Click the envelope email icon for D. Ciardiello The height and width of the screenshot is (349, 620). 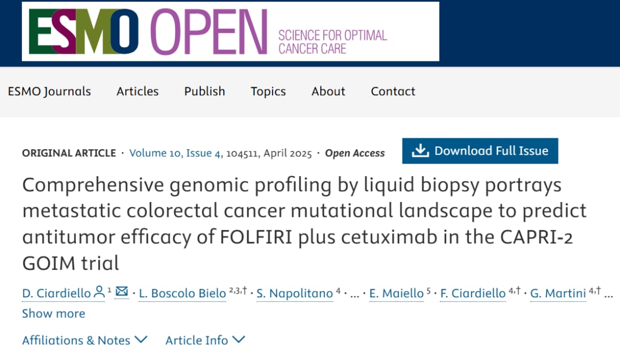[x=122, y=292]
